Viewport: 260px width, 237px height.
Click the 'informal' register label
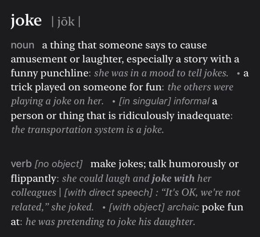coord(191,101)
